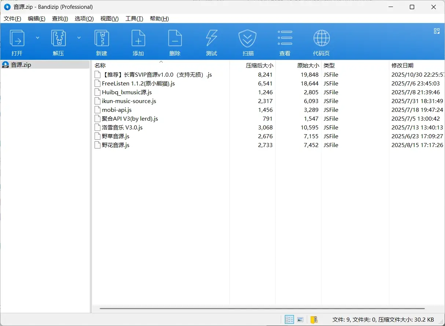Image resolution: width=445 pixels, height=326 pixels.
Task: Open the 选项(O) menu
Action: click(84, 19)
